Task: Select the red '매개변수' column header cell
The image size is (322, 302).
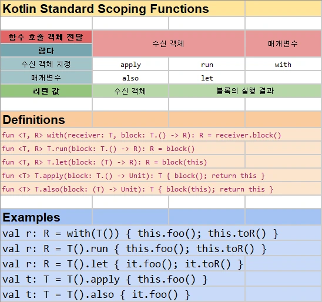Action: pyautogui.click(x=283, y=43)
